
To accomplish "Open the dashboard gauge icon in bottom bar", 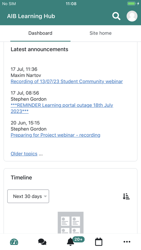I will 14,242.
